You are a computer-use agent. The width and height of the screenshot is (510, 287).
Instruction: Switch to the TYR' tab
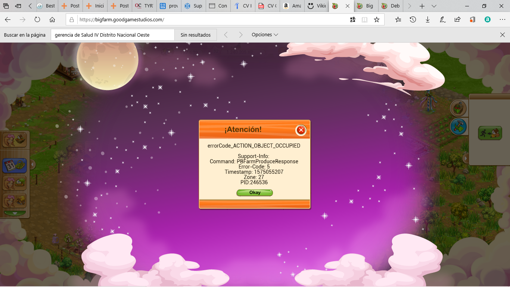pos(144,6)
